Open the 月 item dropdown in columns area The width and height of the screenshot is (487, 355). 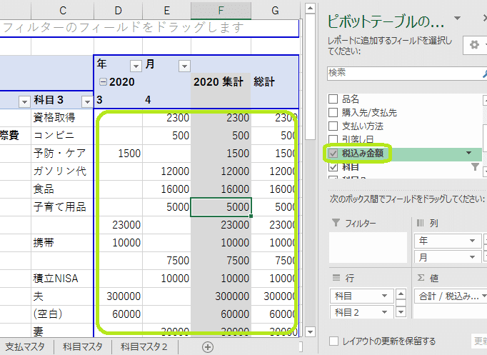[x=472, y=257]
